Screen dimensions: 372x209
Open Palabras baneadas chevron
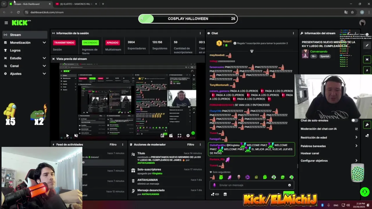click(356, 146)
